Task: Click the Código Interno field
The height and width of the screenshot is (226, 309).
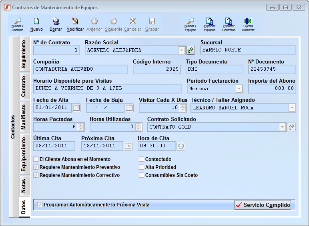Action: pos(157,69)
